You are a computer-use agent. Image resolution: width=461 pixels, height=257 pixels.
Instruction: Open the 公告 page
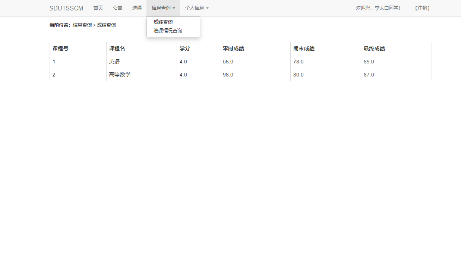click(117, 8)
